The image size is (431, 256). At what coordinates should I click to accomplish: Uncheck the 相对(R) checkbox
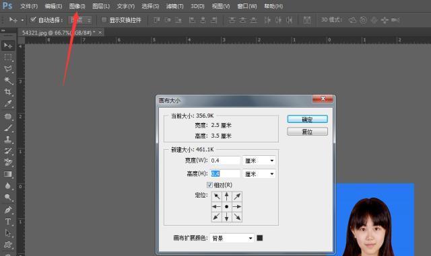(x=209, y=185)
